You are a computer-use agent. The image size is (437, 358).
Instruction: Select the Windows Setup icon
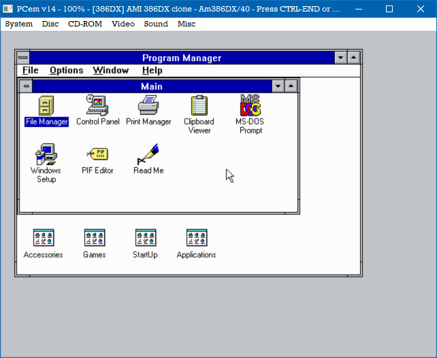(46, 155)
